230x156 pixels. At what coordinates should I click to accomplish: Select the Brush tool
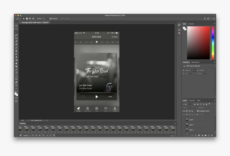[x=16, y=48]
